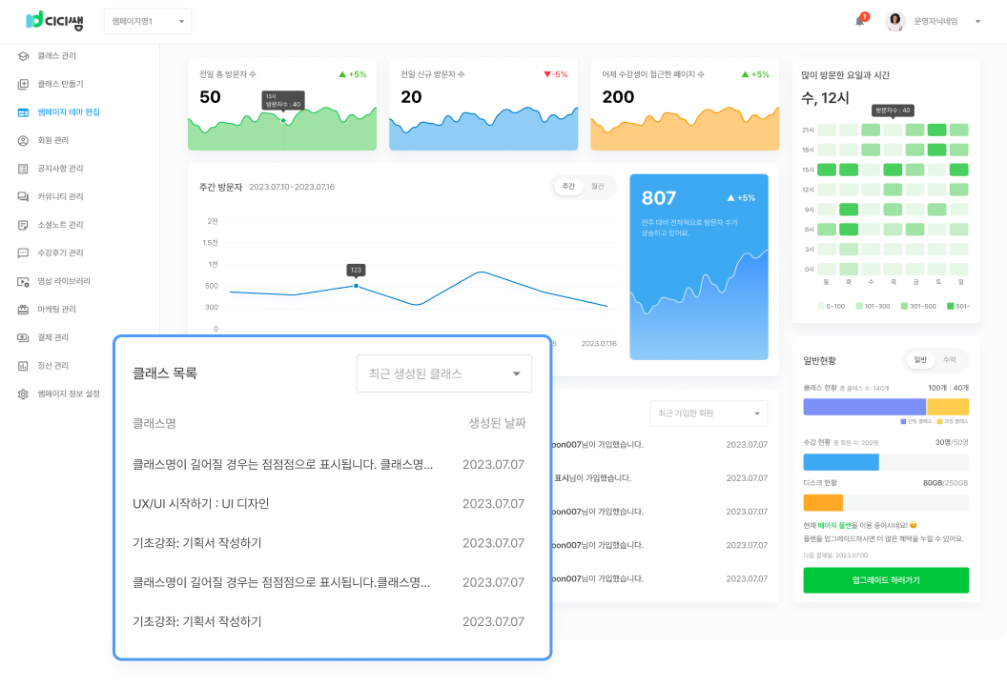Click the orange 디스크 현황 usage bar
The height and width of the screenshot is (686, 1007).
click(x=823, y=502)
